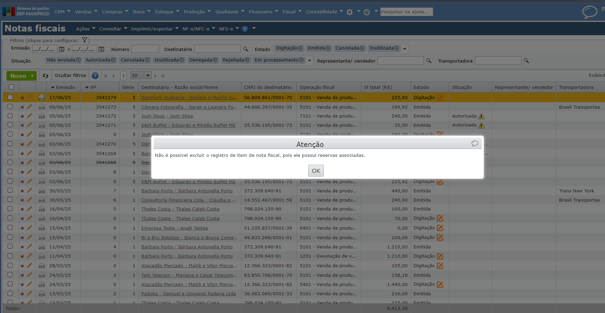Expand the Situação filter dropdown arrow

pyautogui.click(x=310, y=61)
